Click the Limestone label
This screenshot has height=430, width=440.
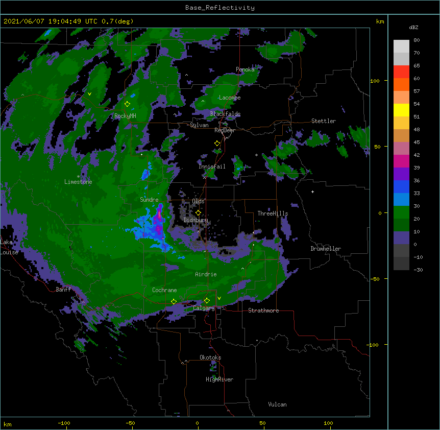coord(78,182)
